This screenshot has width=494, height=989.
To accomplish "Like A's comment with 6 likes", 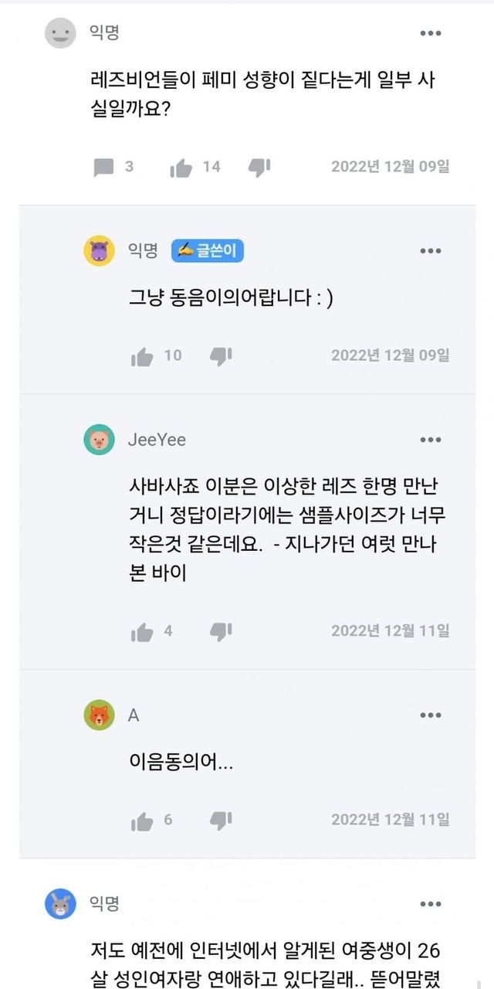I will point(142,821).
